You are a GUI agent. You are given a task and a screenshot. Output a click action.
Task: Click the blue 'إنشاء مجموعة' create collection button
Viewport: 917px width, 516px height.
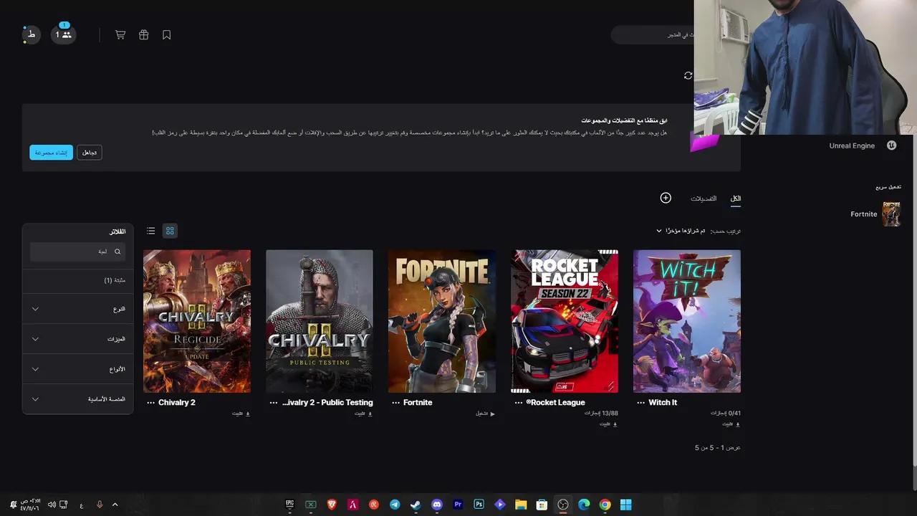52,153
